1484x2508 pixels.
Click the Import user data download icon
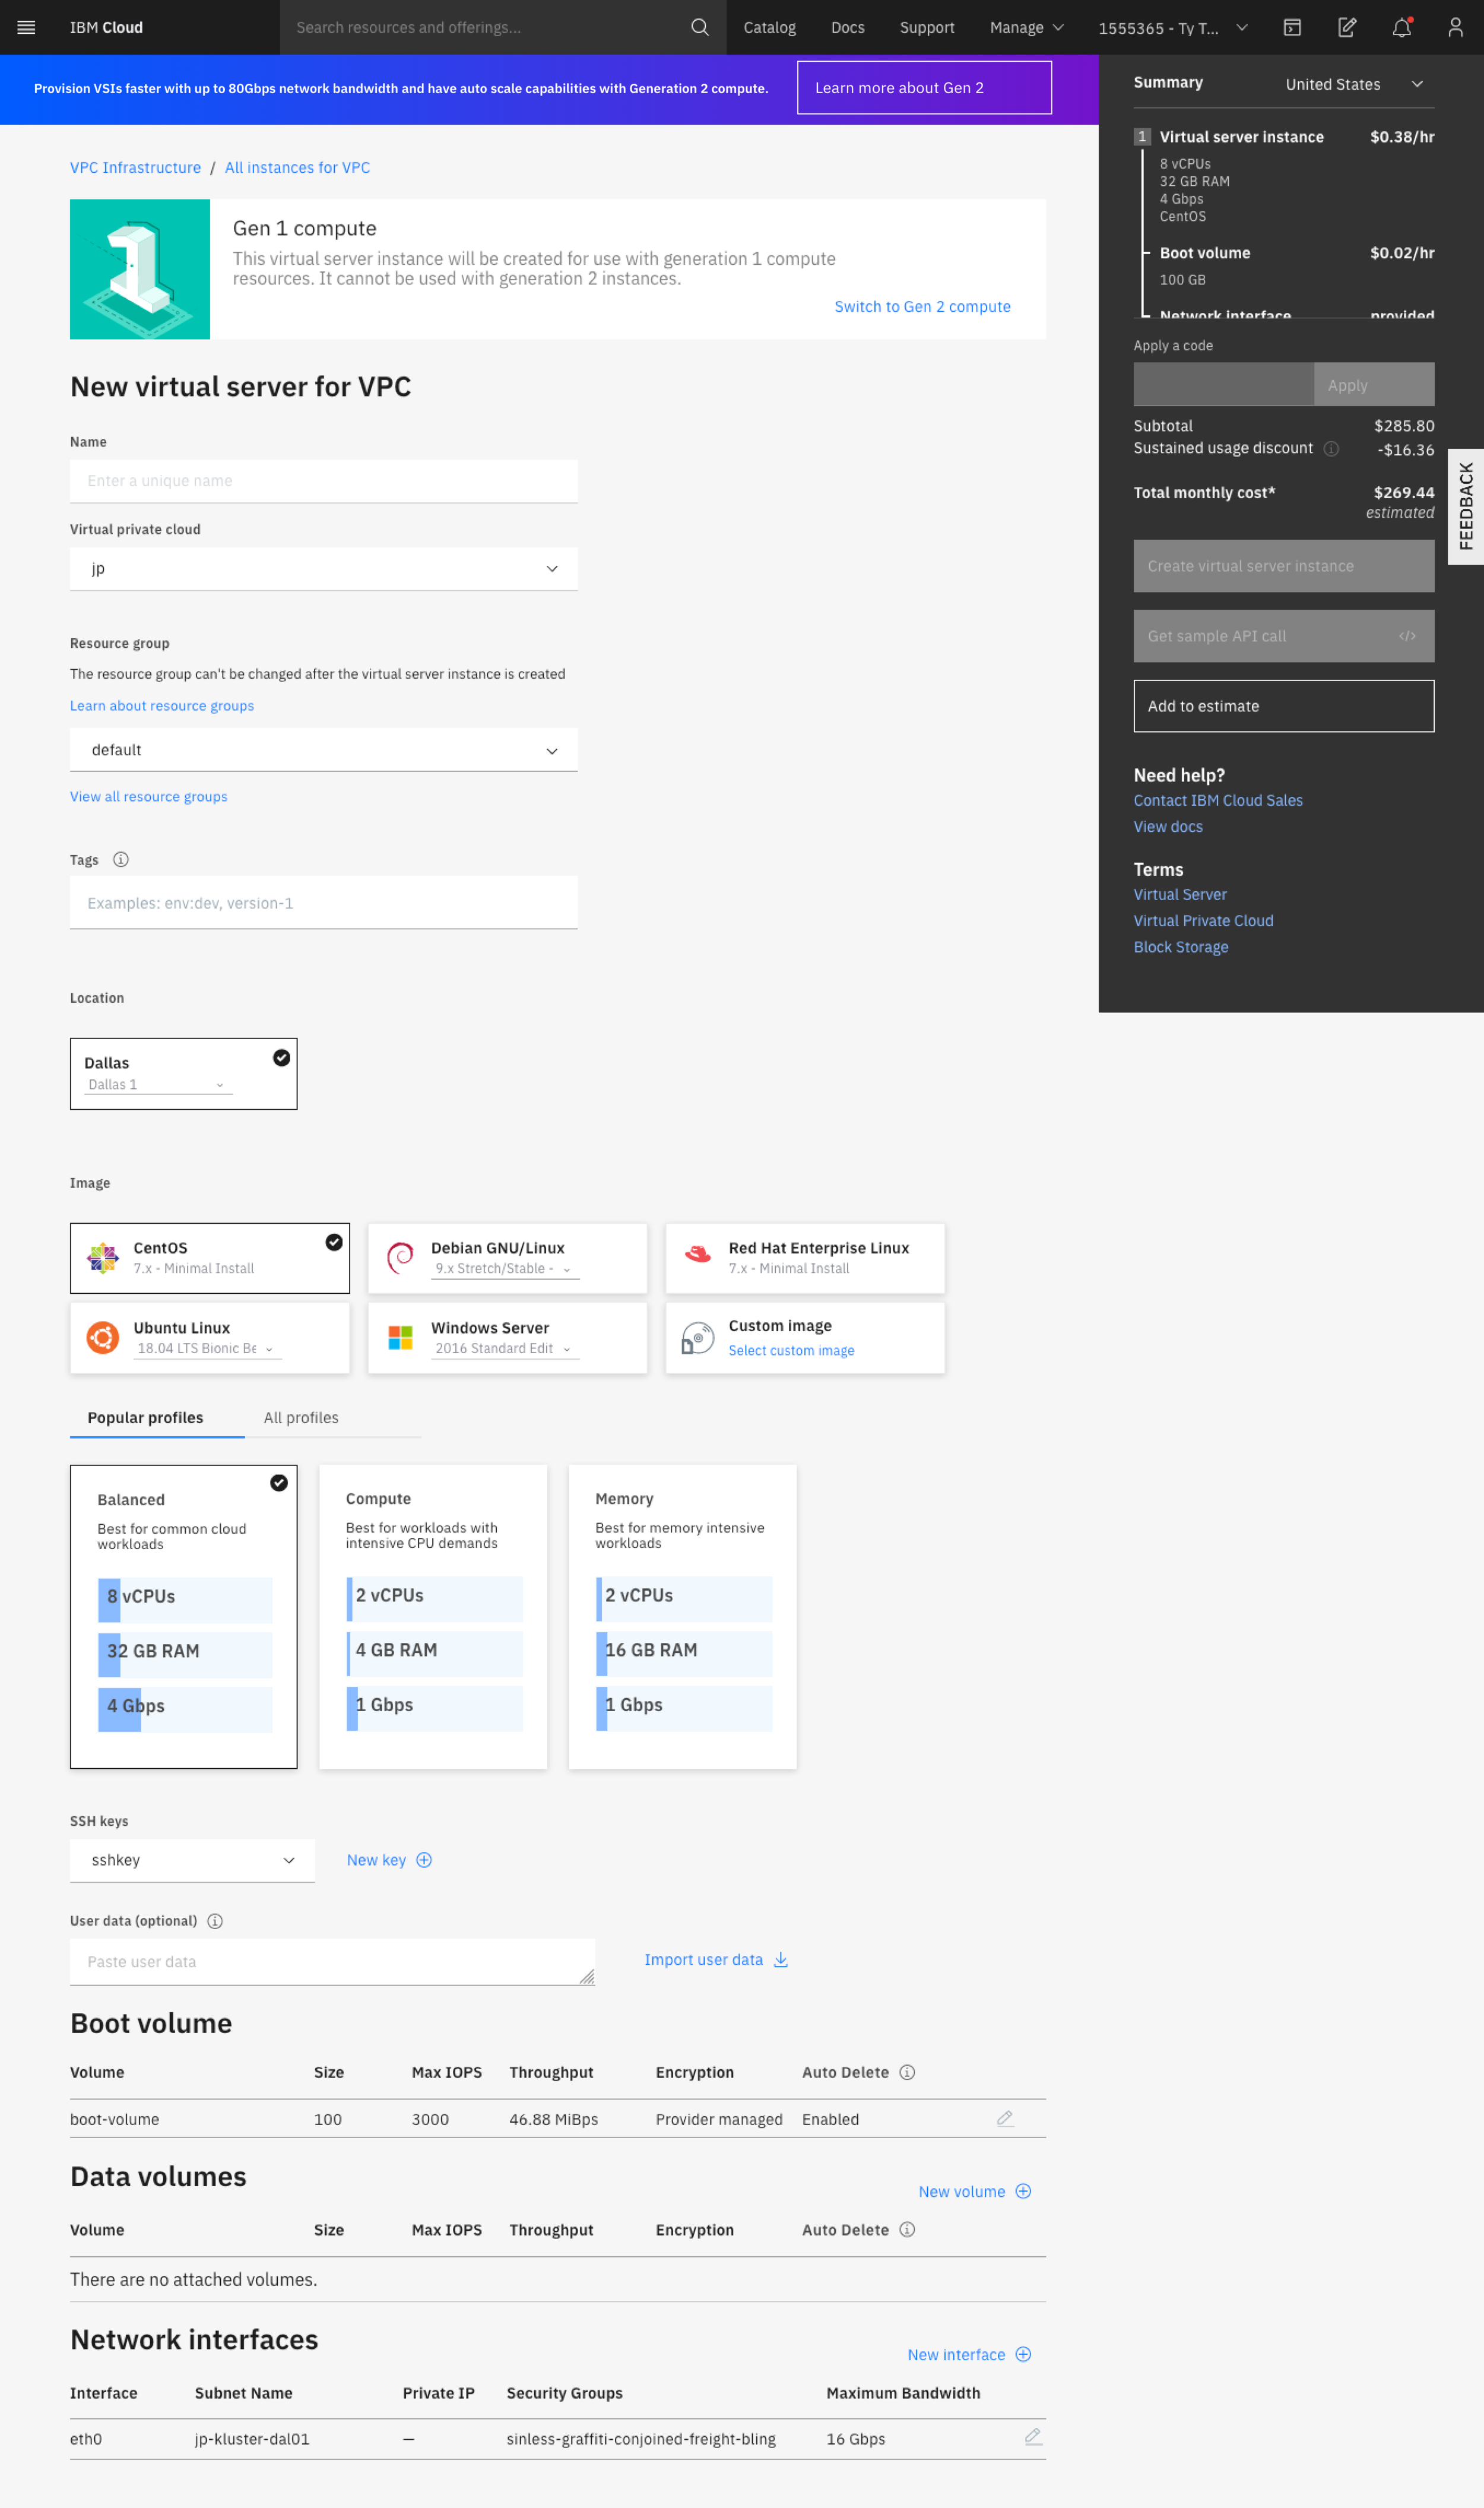pyautogui.click(x=781, y=1960)
